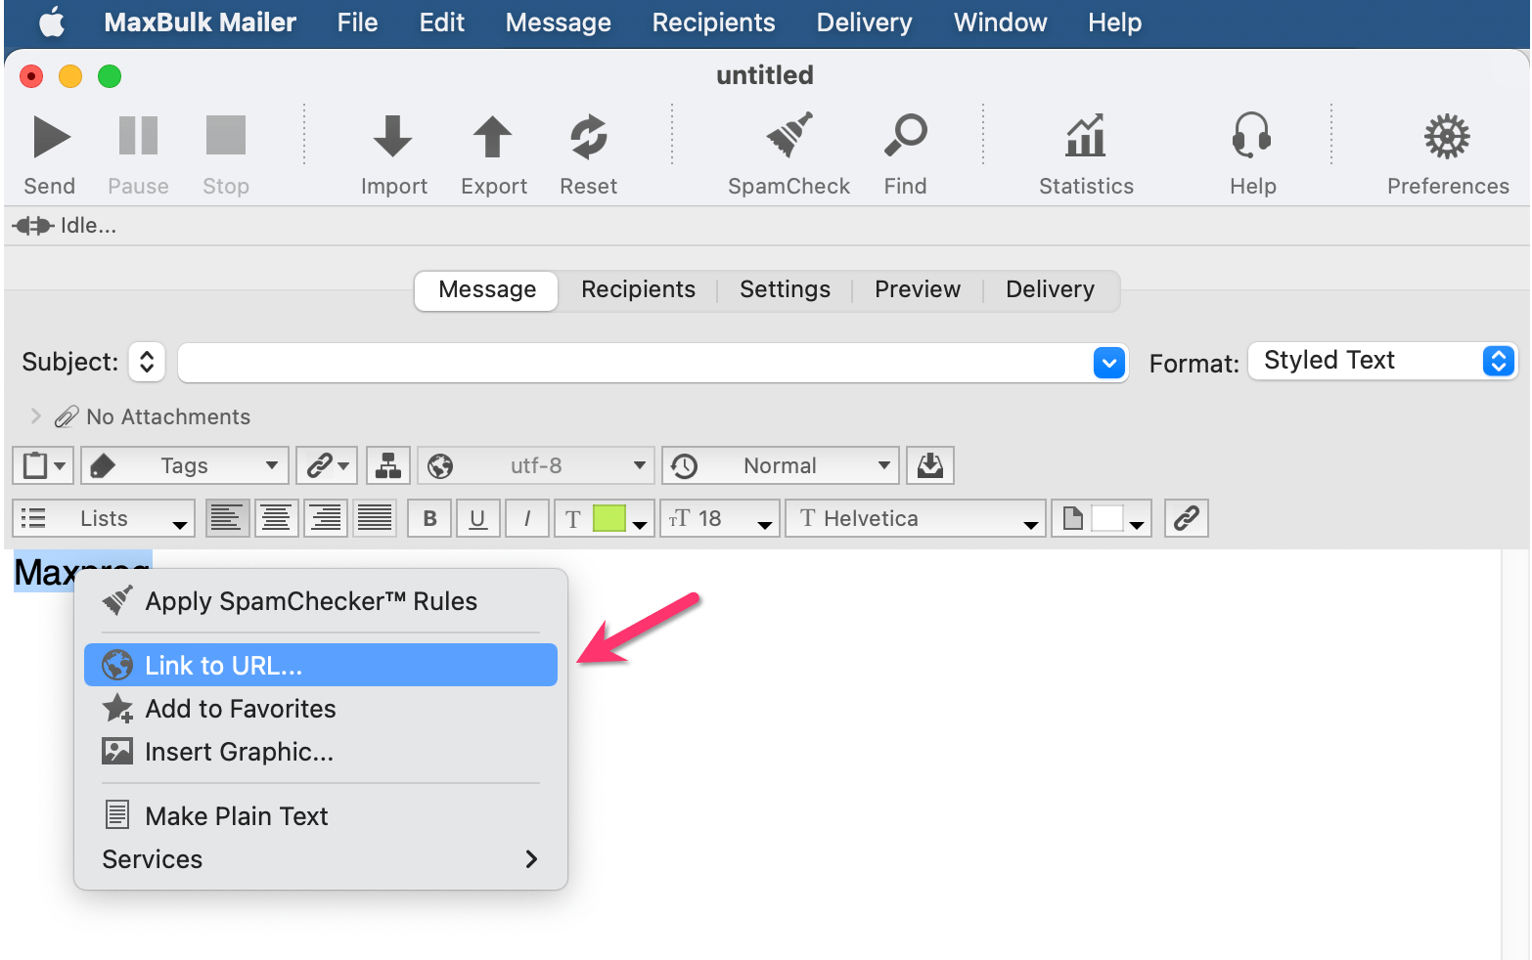Screen dimensions: 1532x960
Task: Click the green text color swatch
Action: click(608, 518)
